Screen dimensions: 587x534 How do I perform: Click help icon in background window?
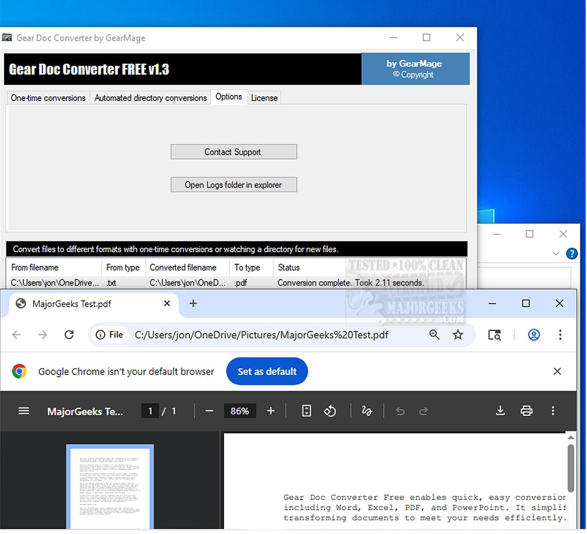point(572,254)
